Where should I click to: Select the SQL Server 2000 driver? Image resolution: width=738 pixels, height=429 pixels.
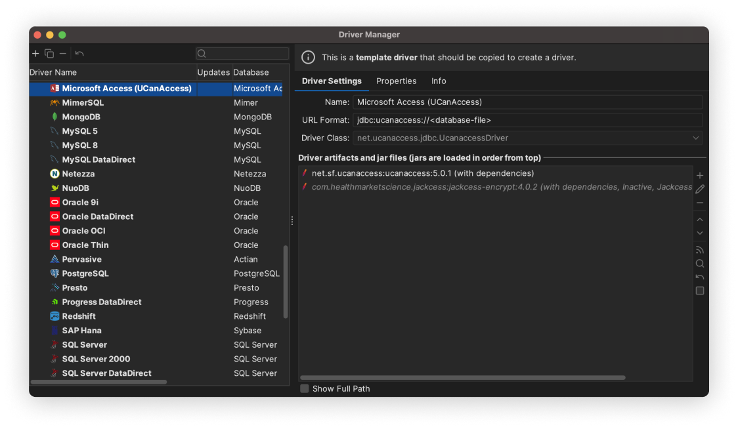[x=156, y=359]
